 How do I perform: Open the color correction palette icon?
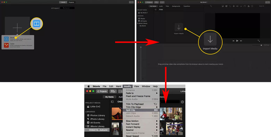tap(226, 6)
